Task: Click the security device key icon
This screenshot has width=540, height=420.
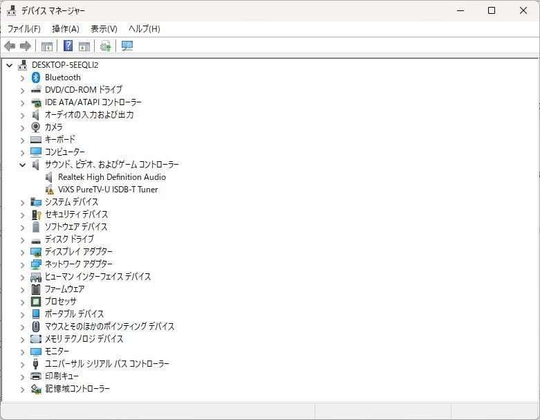Action: [x=36, y=214]
